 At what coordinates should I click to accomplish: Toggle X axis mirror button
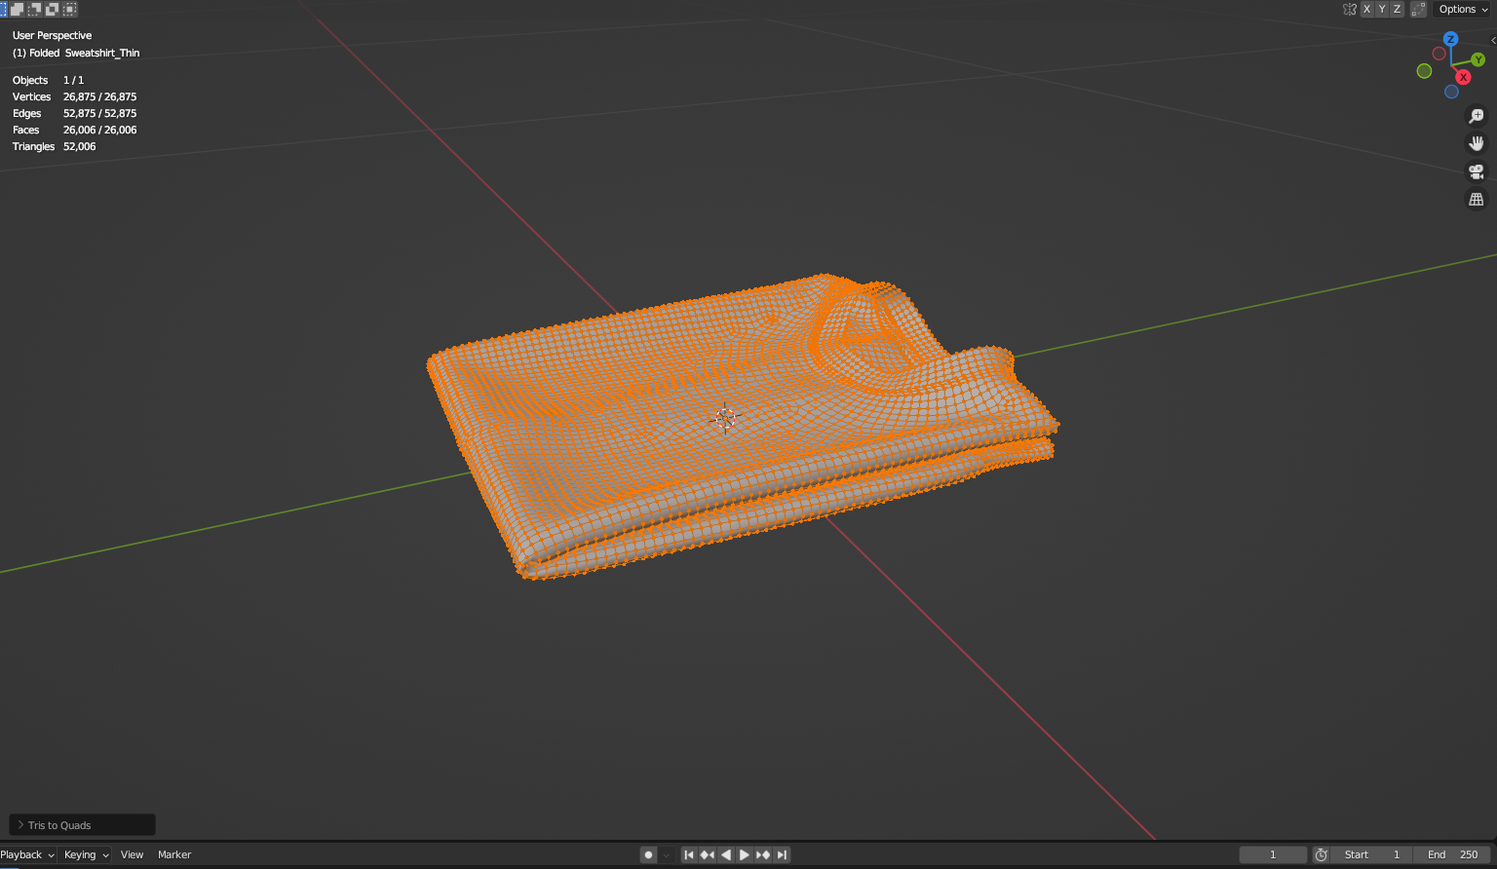pos(1366,9)
